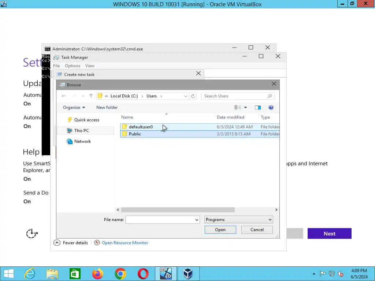Expand the chevron after Local Disk (C:)
This screenshot has width=375, height=281.
(142, 96)
